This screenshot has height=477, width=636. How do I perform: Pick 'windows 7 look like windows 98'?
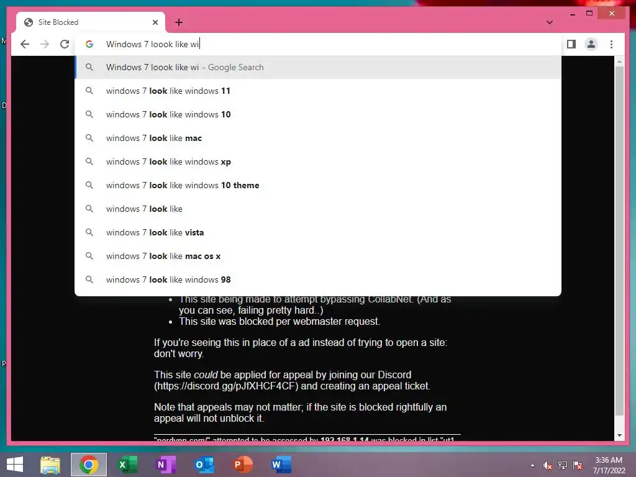point(318,279)
